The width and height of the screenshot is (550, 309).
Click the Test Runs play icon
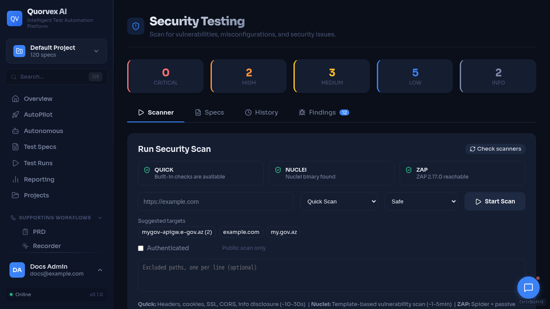coord(15,163)
